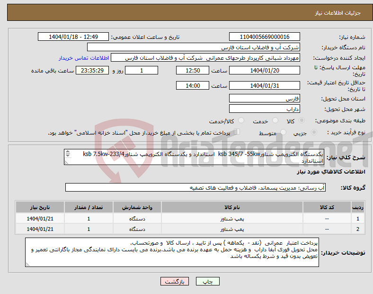Click the price validity date 1404/01/31
The width and height of the screenshot is (373, 294).
coord(264,85)
